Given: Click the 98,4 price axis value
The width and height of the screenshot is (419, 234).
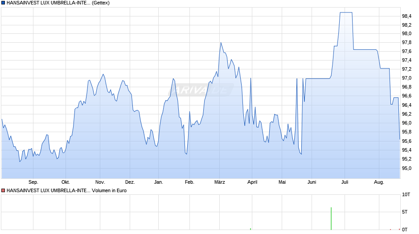Looking at the screenshot, I should (x=407, y=16).
